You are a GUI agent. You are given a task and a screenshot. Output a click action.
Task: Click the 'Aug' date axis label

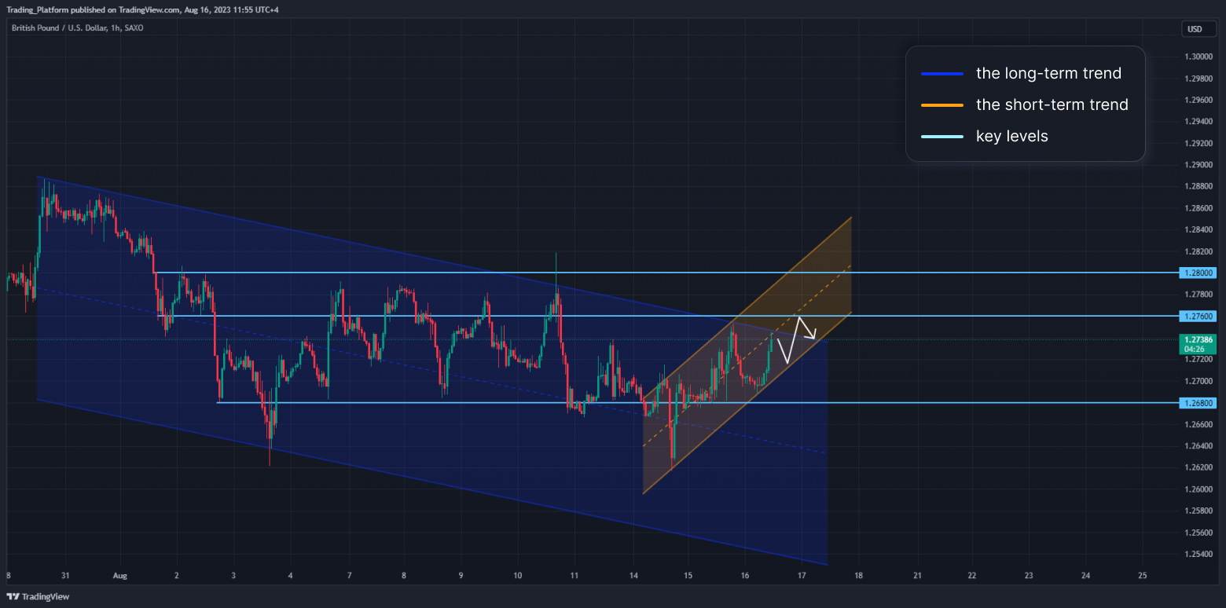click(120, 575)
